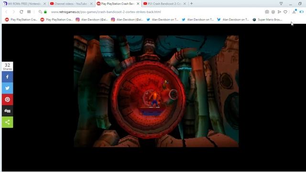Open the green ShareThis more-options button
The image size is (306, 172).
pos(8,122)
